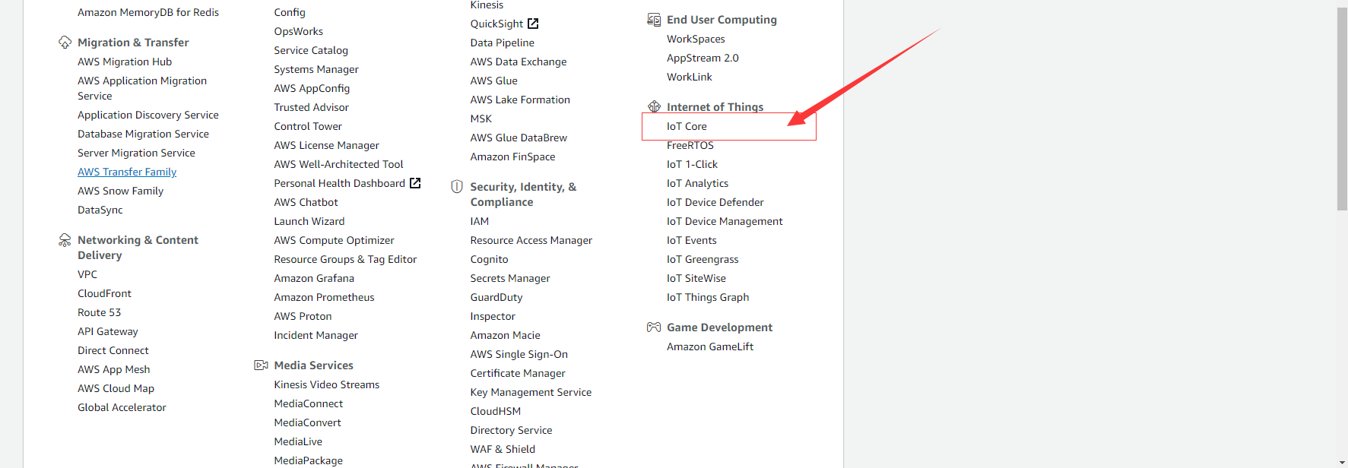Go to GuardDuty

(496, 297)
